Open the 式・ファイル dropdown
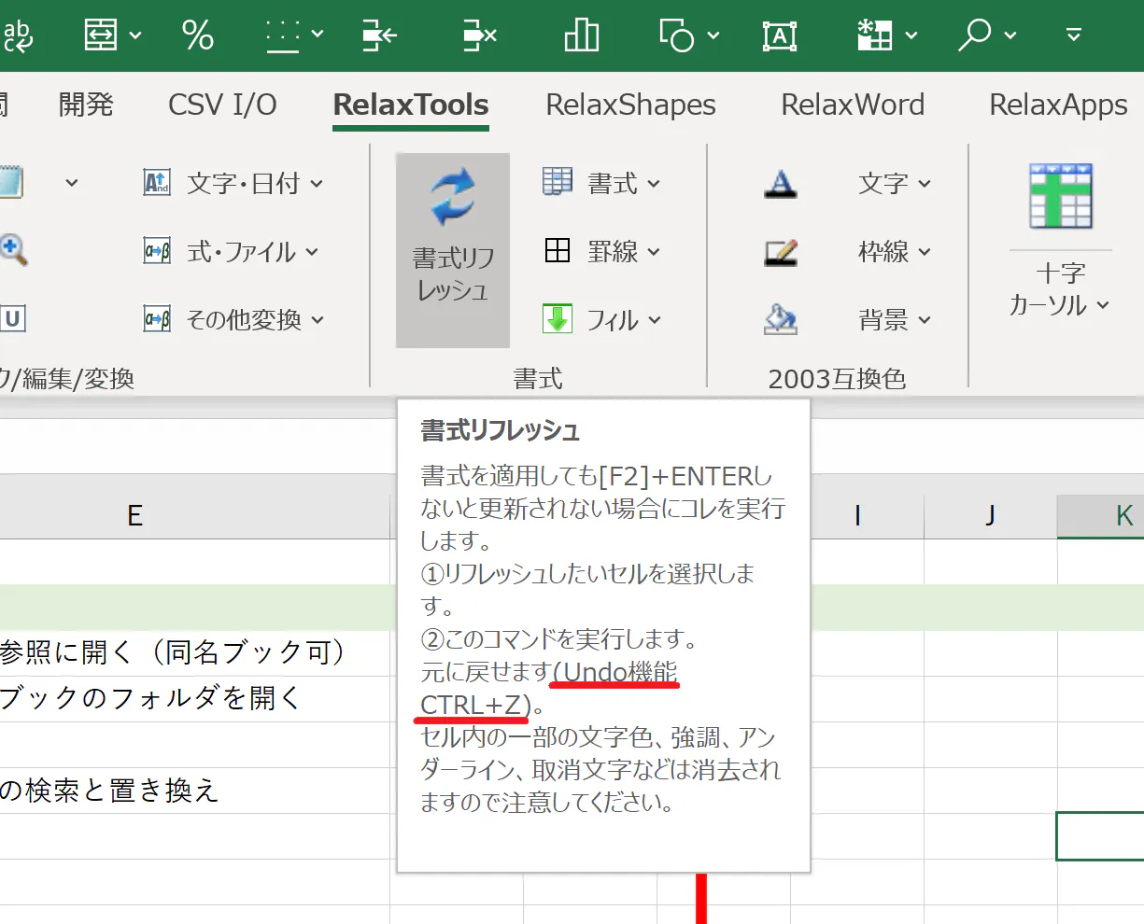Image resolution: width=1144 pixels, height=924 pixels. click(x=231, y=251)
